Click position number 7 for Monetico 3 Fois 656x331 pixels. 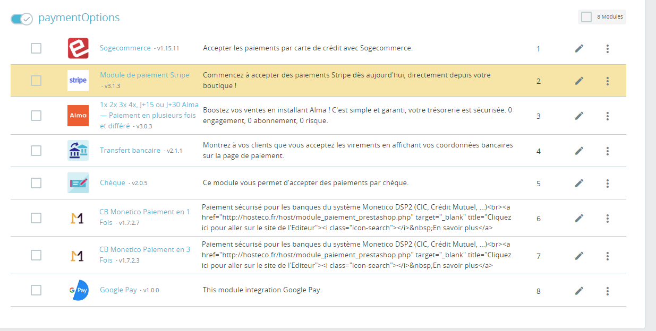click(539, 256)
